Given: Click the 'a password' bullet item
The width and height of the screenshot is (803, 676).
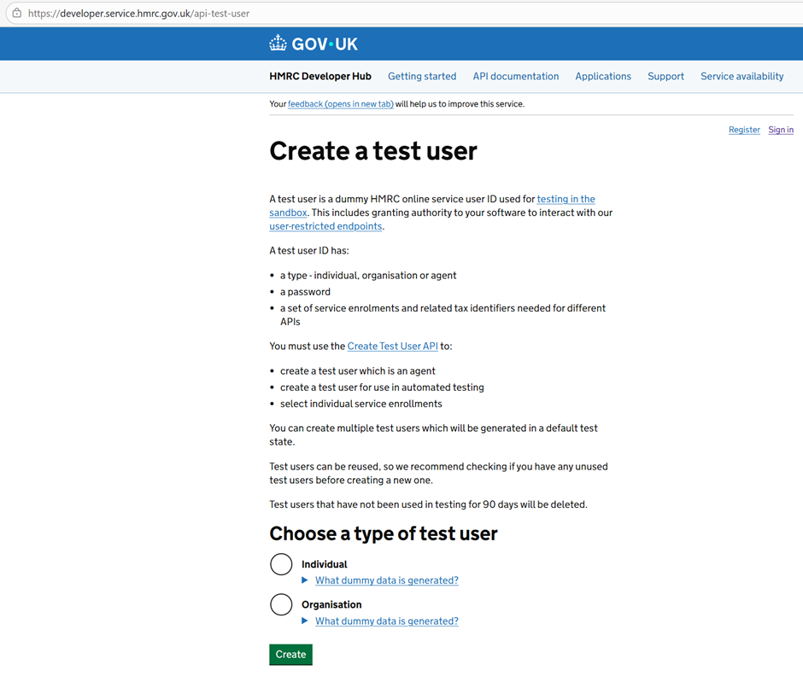Looking at the screenshot, I should tap(305, 292).
